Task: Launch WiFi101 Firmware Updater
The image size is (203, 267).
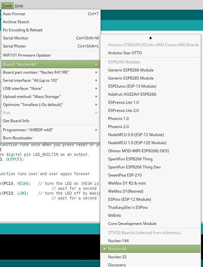Action: 51,55
